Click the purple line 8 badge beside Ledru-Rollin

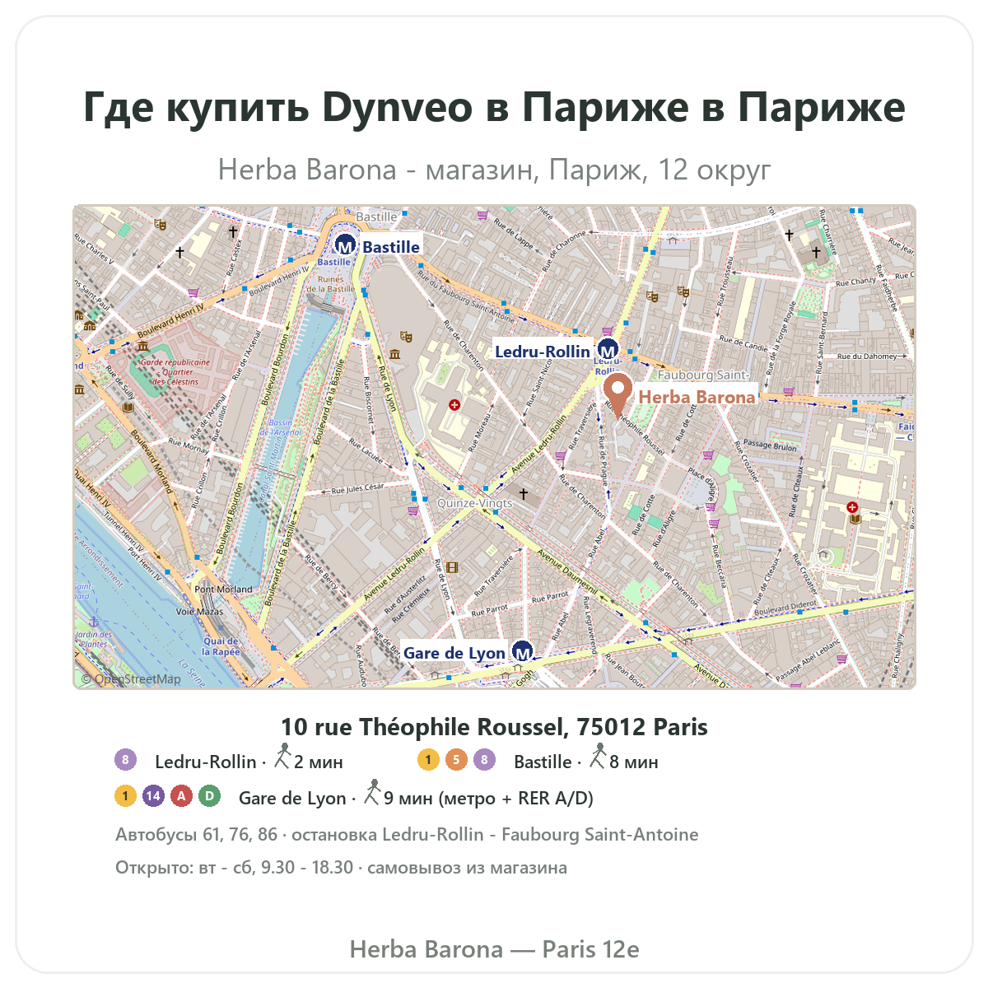click(125, 759)
